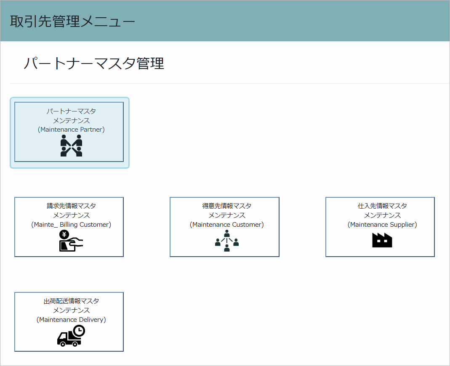This screenshot has width=450, height=366.
Task: Click the supplier factory icon
Action: (x=382, y=240)
